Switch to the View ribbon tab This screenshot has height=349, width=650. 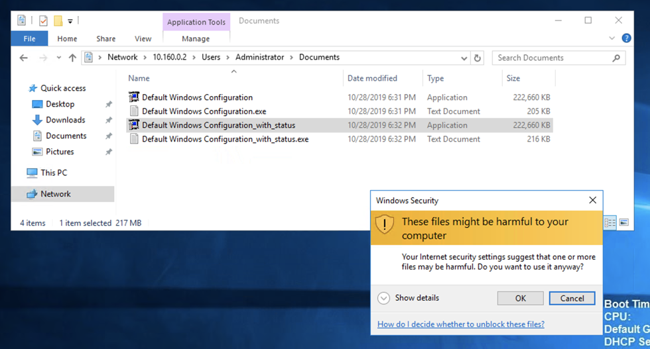pos(143,38)
